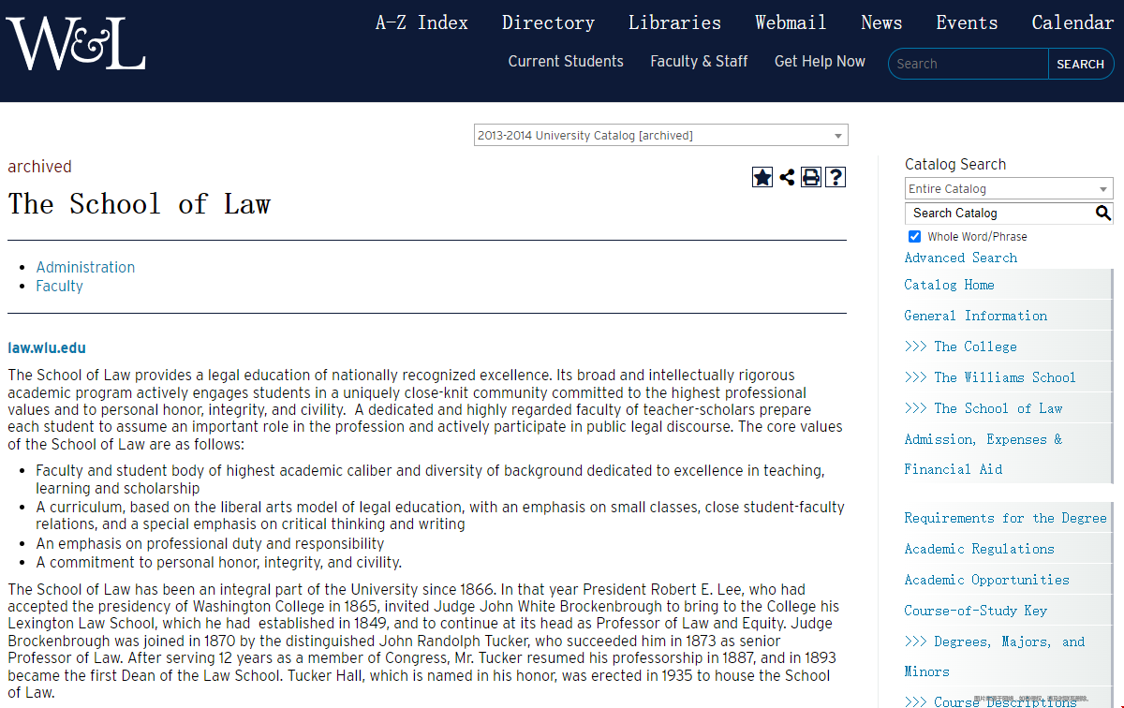Viewport: 1124px width, 708px height.
Task: Open Calendar in top navigation
Action: pyautogui.click(x=1072, y=22)
